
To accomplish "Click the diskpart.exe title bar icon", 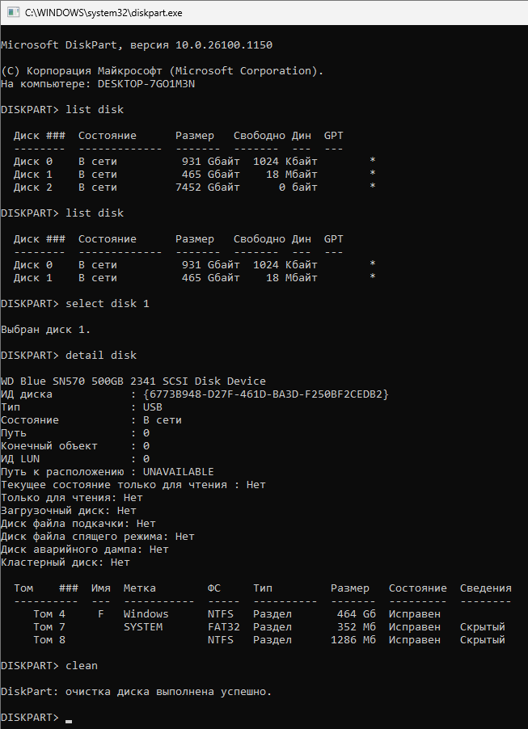I will pos(13,13).
